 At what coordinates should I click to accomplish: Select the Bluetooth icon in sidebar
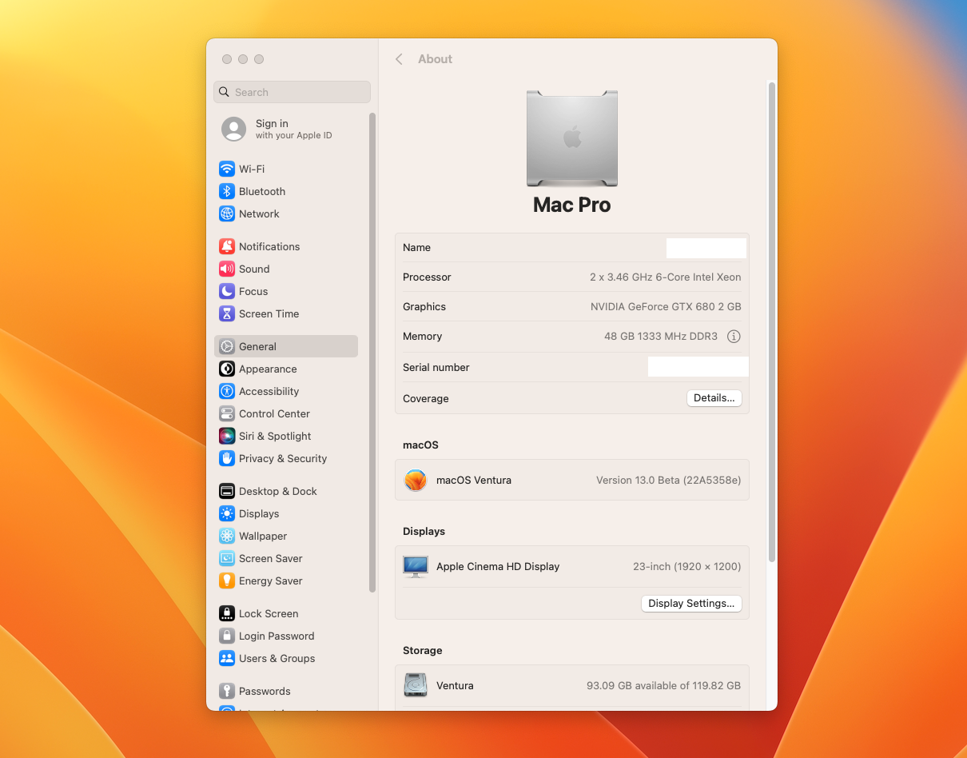coord(227,191)
